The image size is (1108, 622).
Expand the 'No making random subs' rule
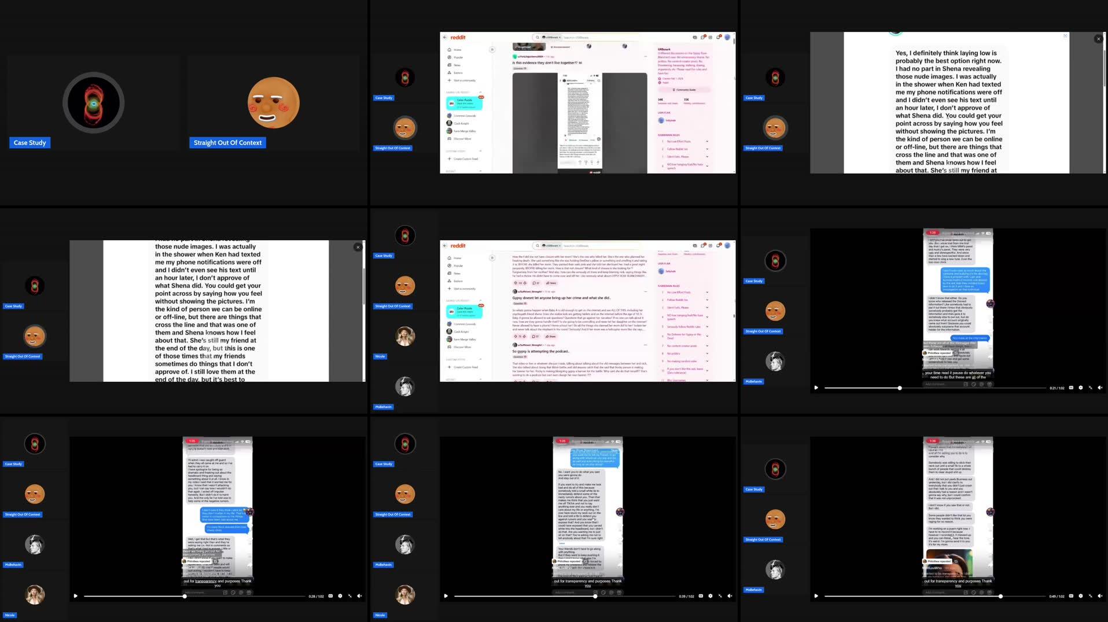706,361
